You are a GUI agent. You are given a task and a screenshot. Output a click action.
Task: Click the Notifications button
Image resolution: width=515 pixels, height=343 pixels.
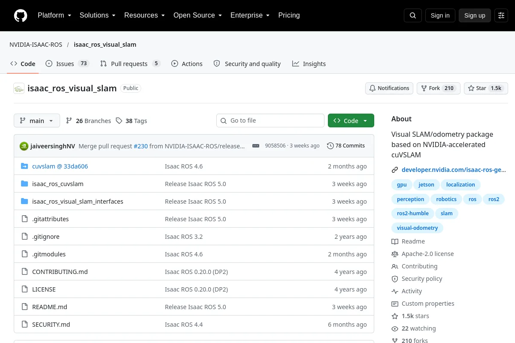tap(389, 88)
